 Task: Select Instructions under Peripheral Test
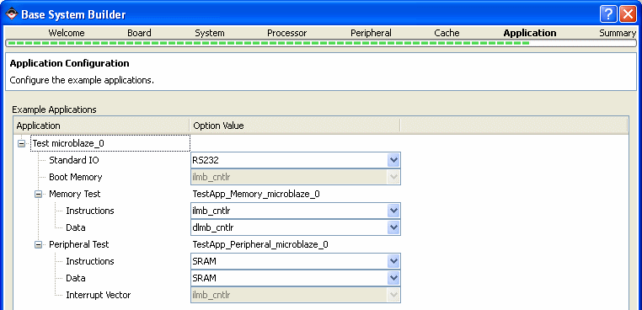tap(89, 261)
